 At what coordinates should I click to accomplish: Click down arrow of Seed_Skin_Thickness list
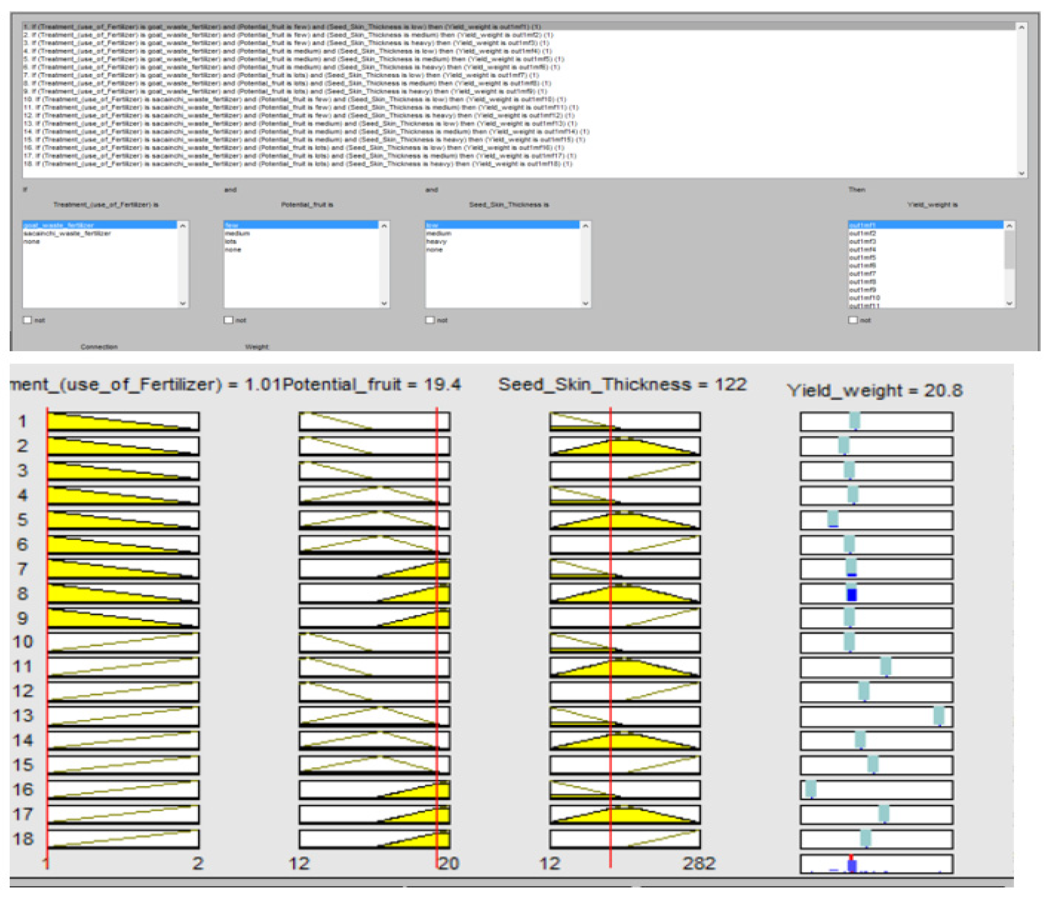[585, 303]
